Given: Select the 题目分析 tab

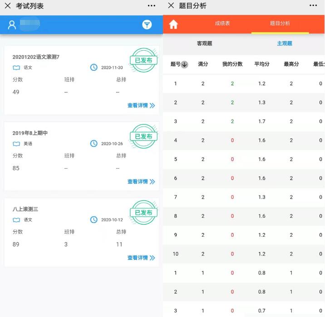Looking at the screenshot, I should coord(280,24).
